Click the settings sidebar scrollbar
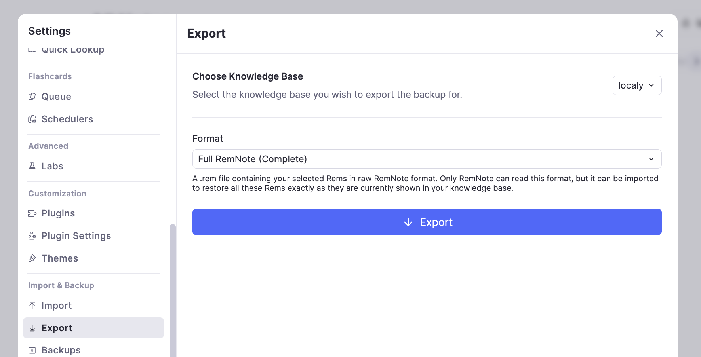Image resolution: width=701 pixels, height=357 pixels. 172,289
